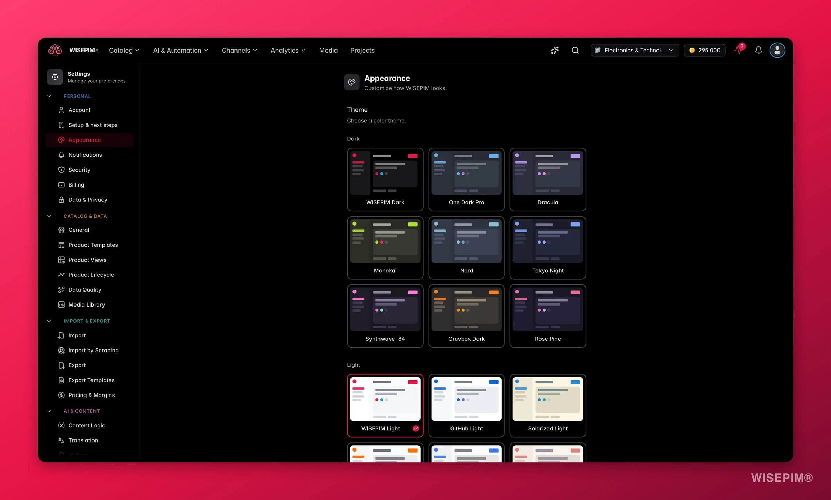Viewport: 831px width, 500px height.
Task: Click the Security shield icon
Action: 61,170
